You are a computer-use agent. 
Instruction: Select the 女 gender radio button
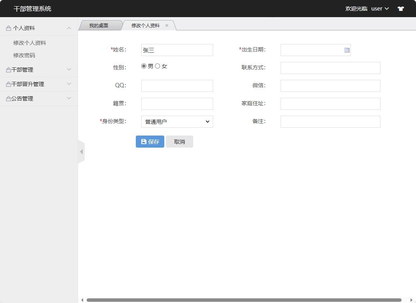(x=158, y=66)
